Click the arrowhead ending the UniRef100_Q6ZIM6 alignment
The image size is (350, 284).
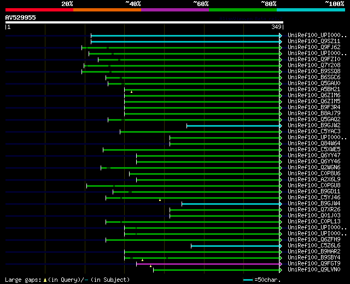click(281, 96)
